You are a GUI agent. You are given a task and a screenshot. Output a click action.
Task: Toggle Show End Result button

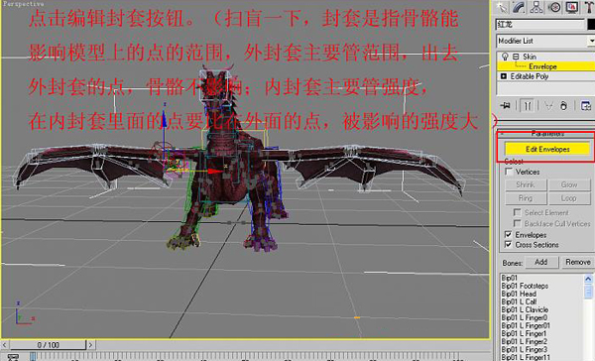click(528, 105)
